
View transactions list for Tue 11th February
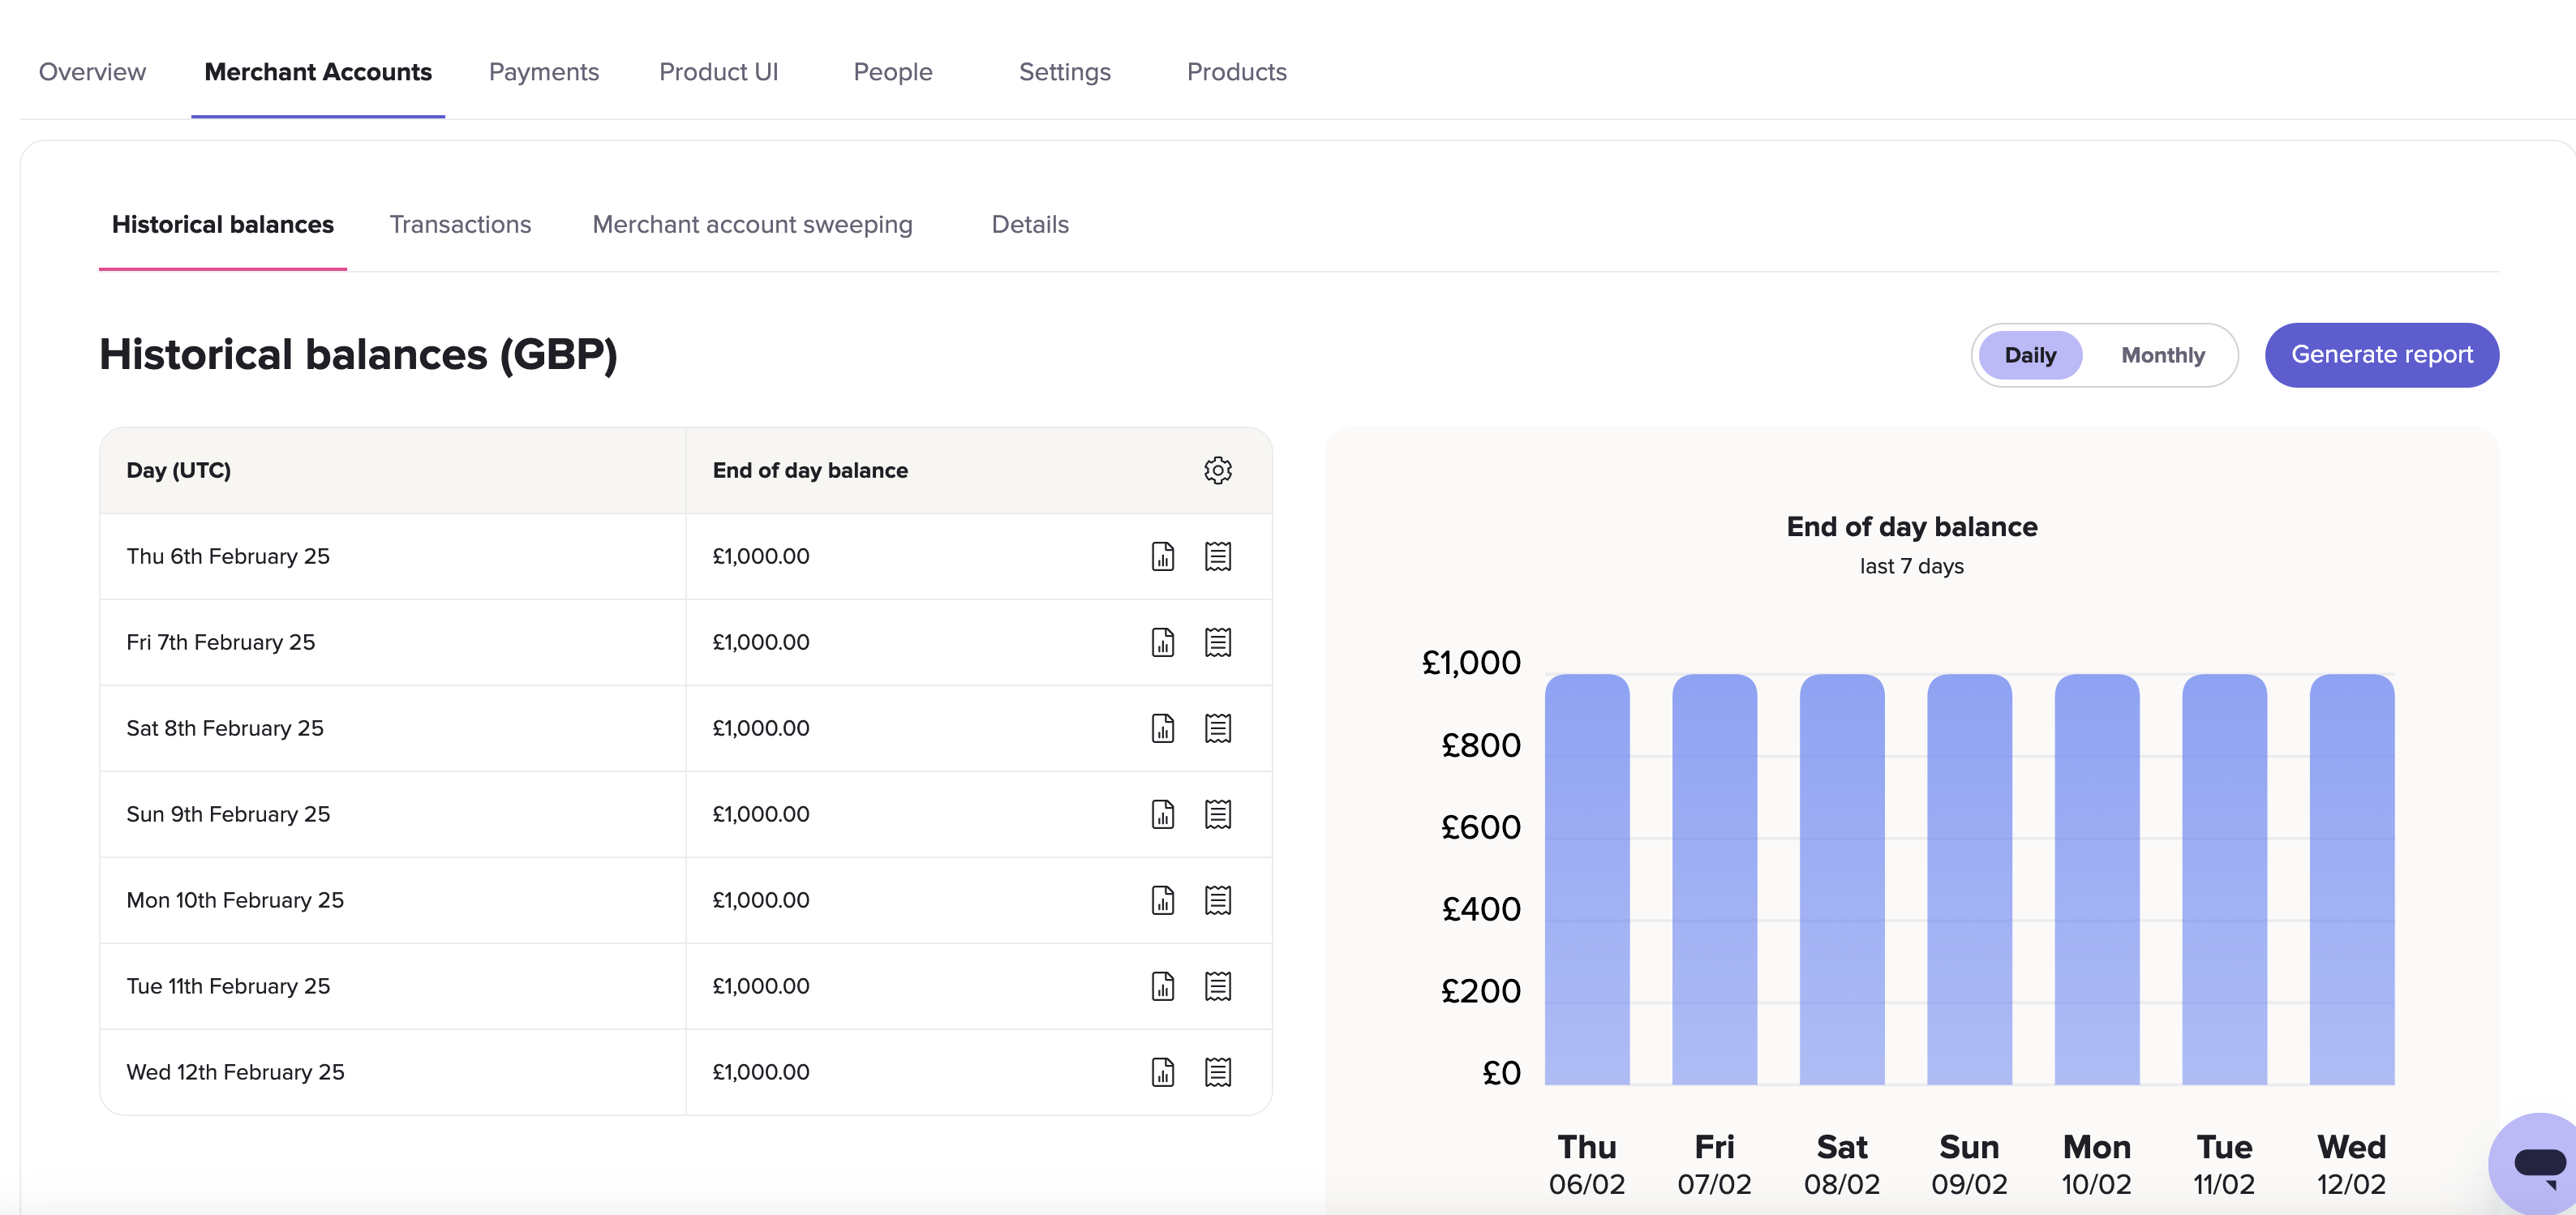[1217, 986]
